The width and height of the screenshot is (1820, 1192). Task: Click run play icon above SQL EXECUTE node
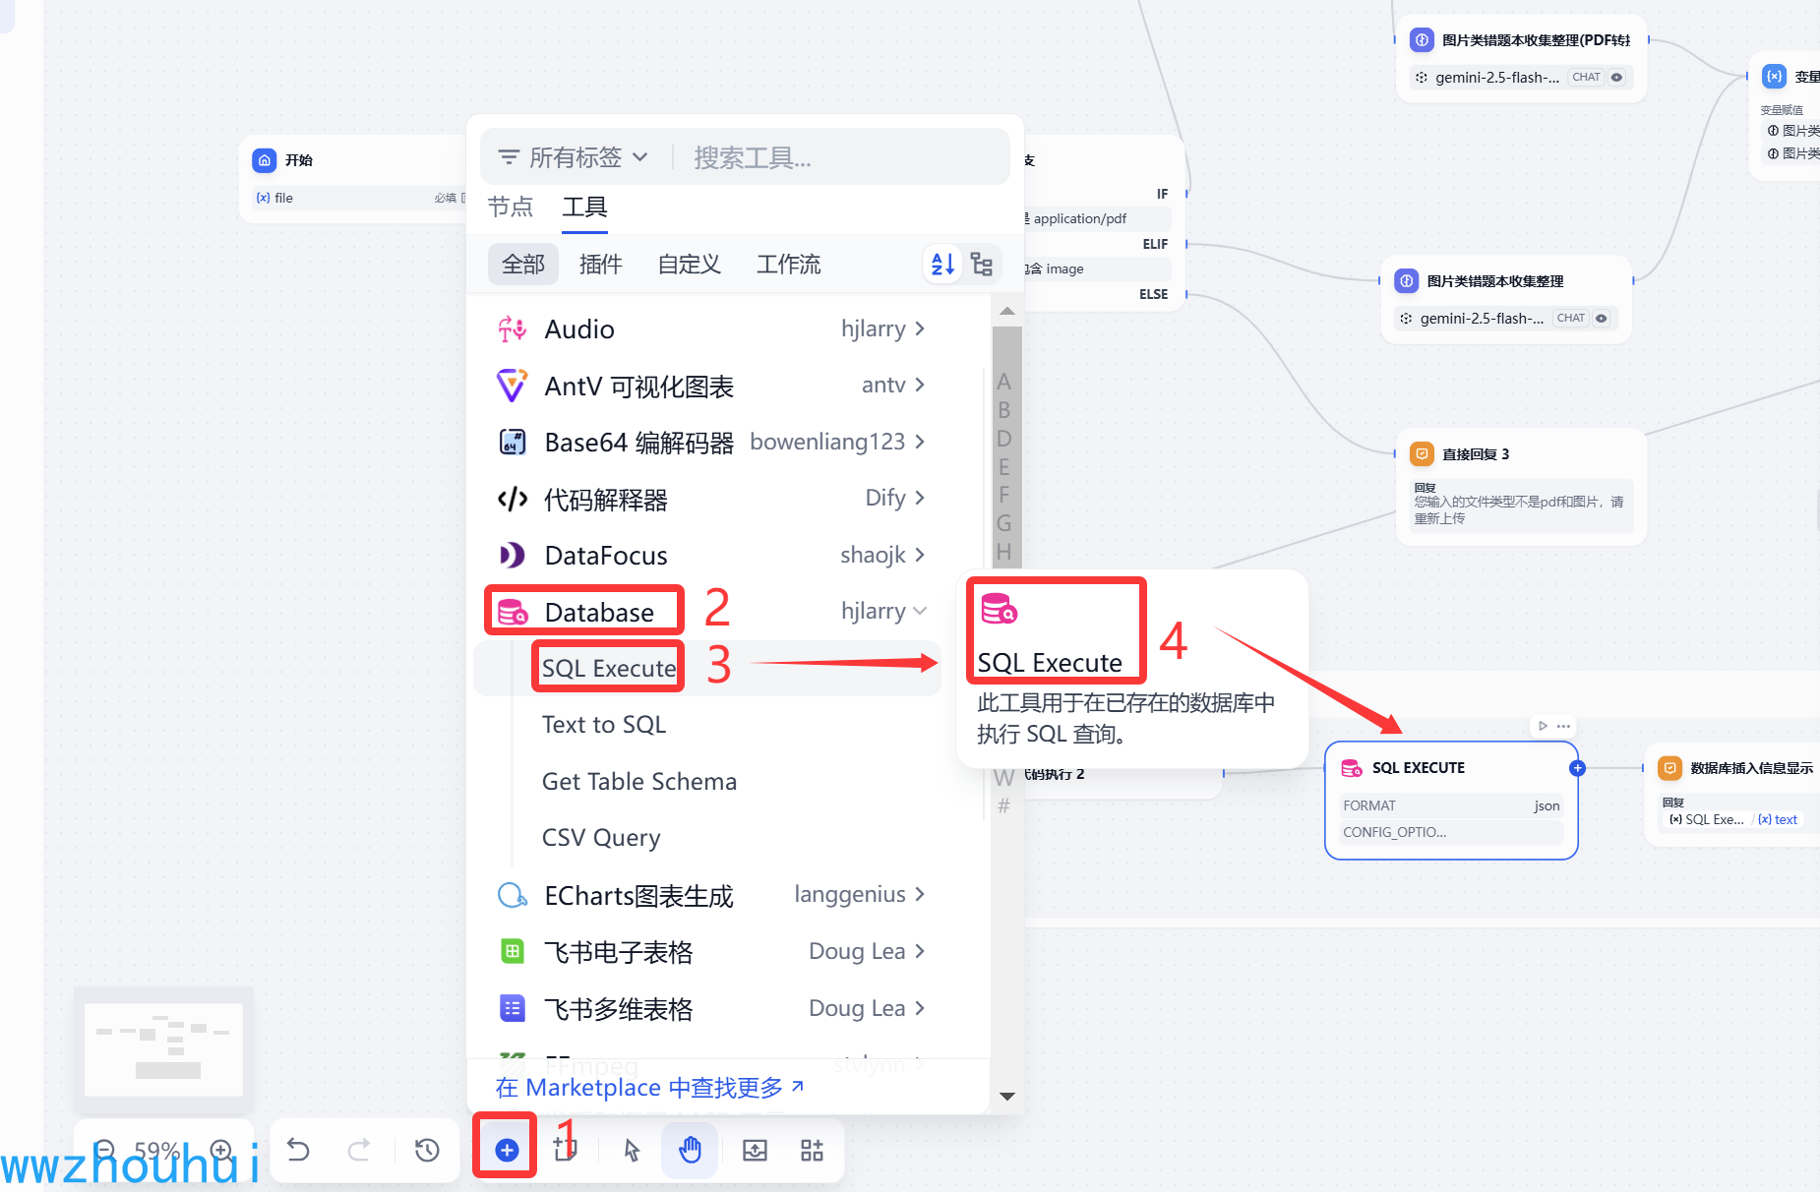click(1543, 726)
